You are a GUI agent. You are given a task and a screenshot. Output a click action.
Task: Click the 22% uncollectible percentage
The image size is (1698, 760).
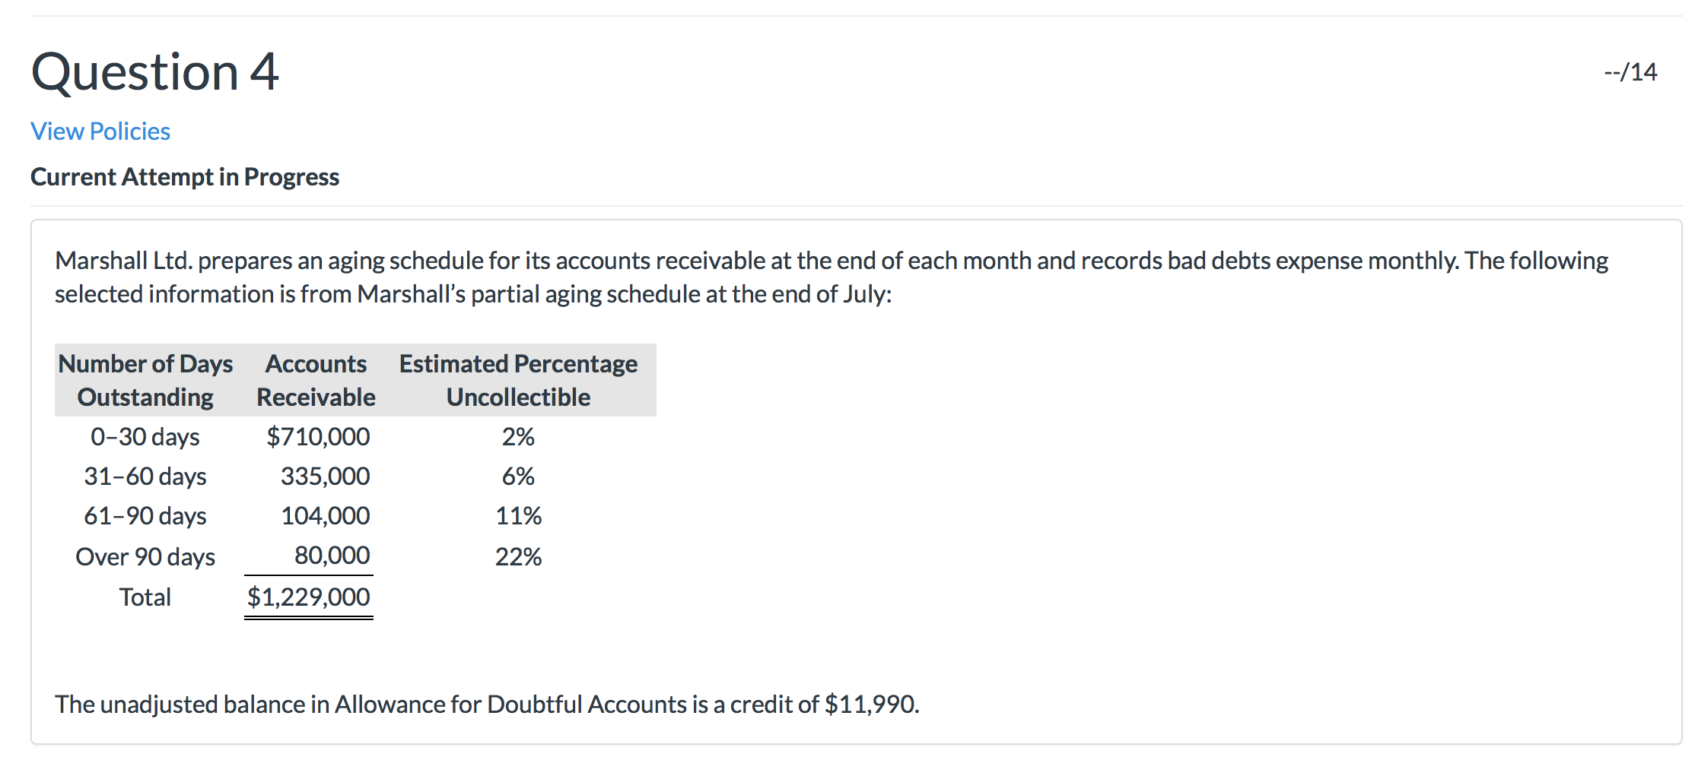click(x=518, y=557)
